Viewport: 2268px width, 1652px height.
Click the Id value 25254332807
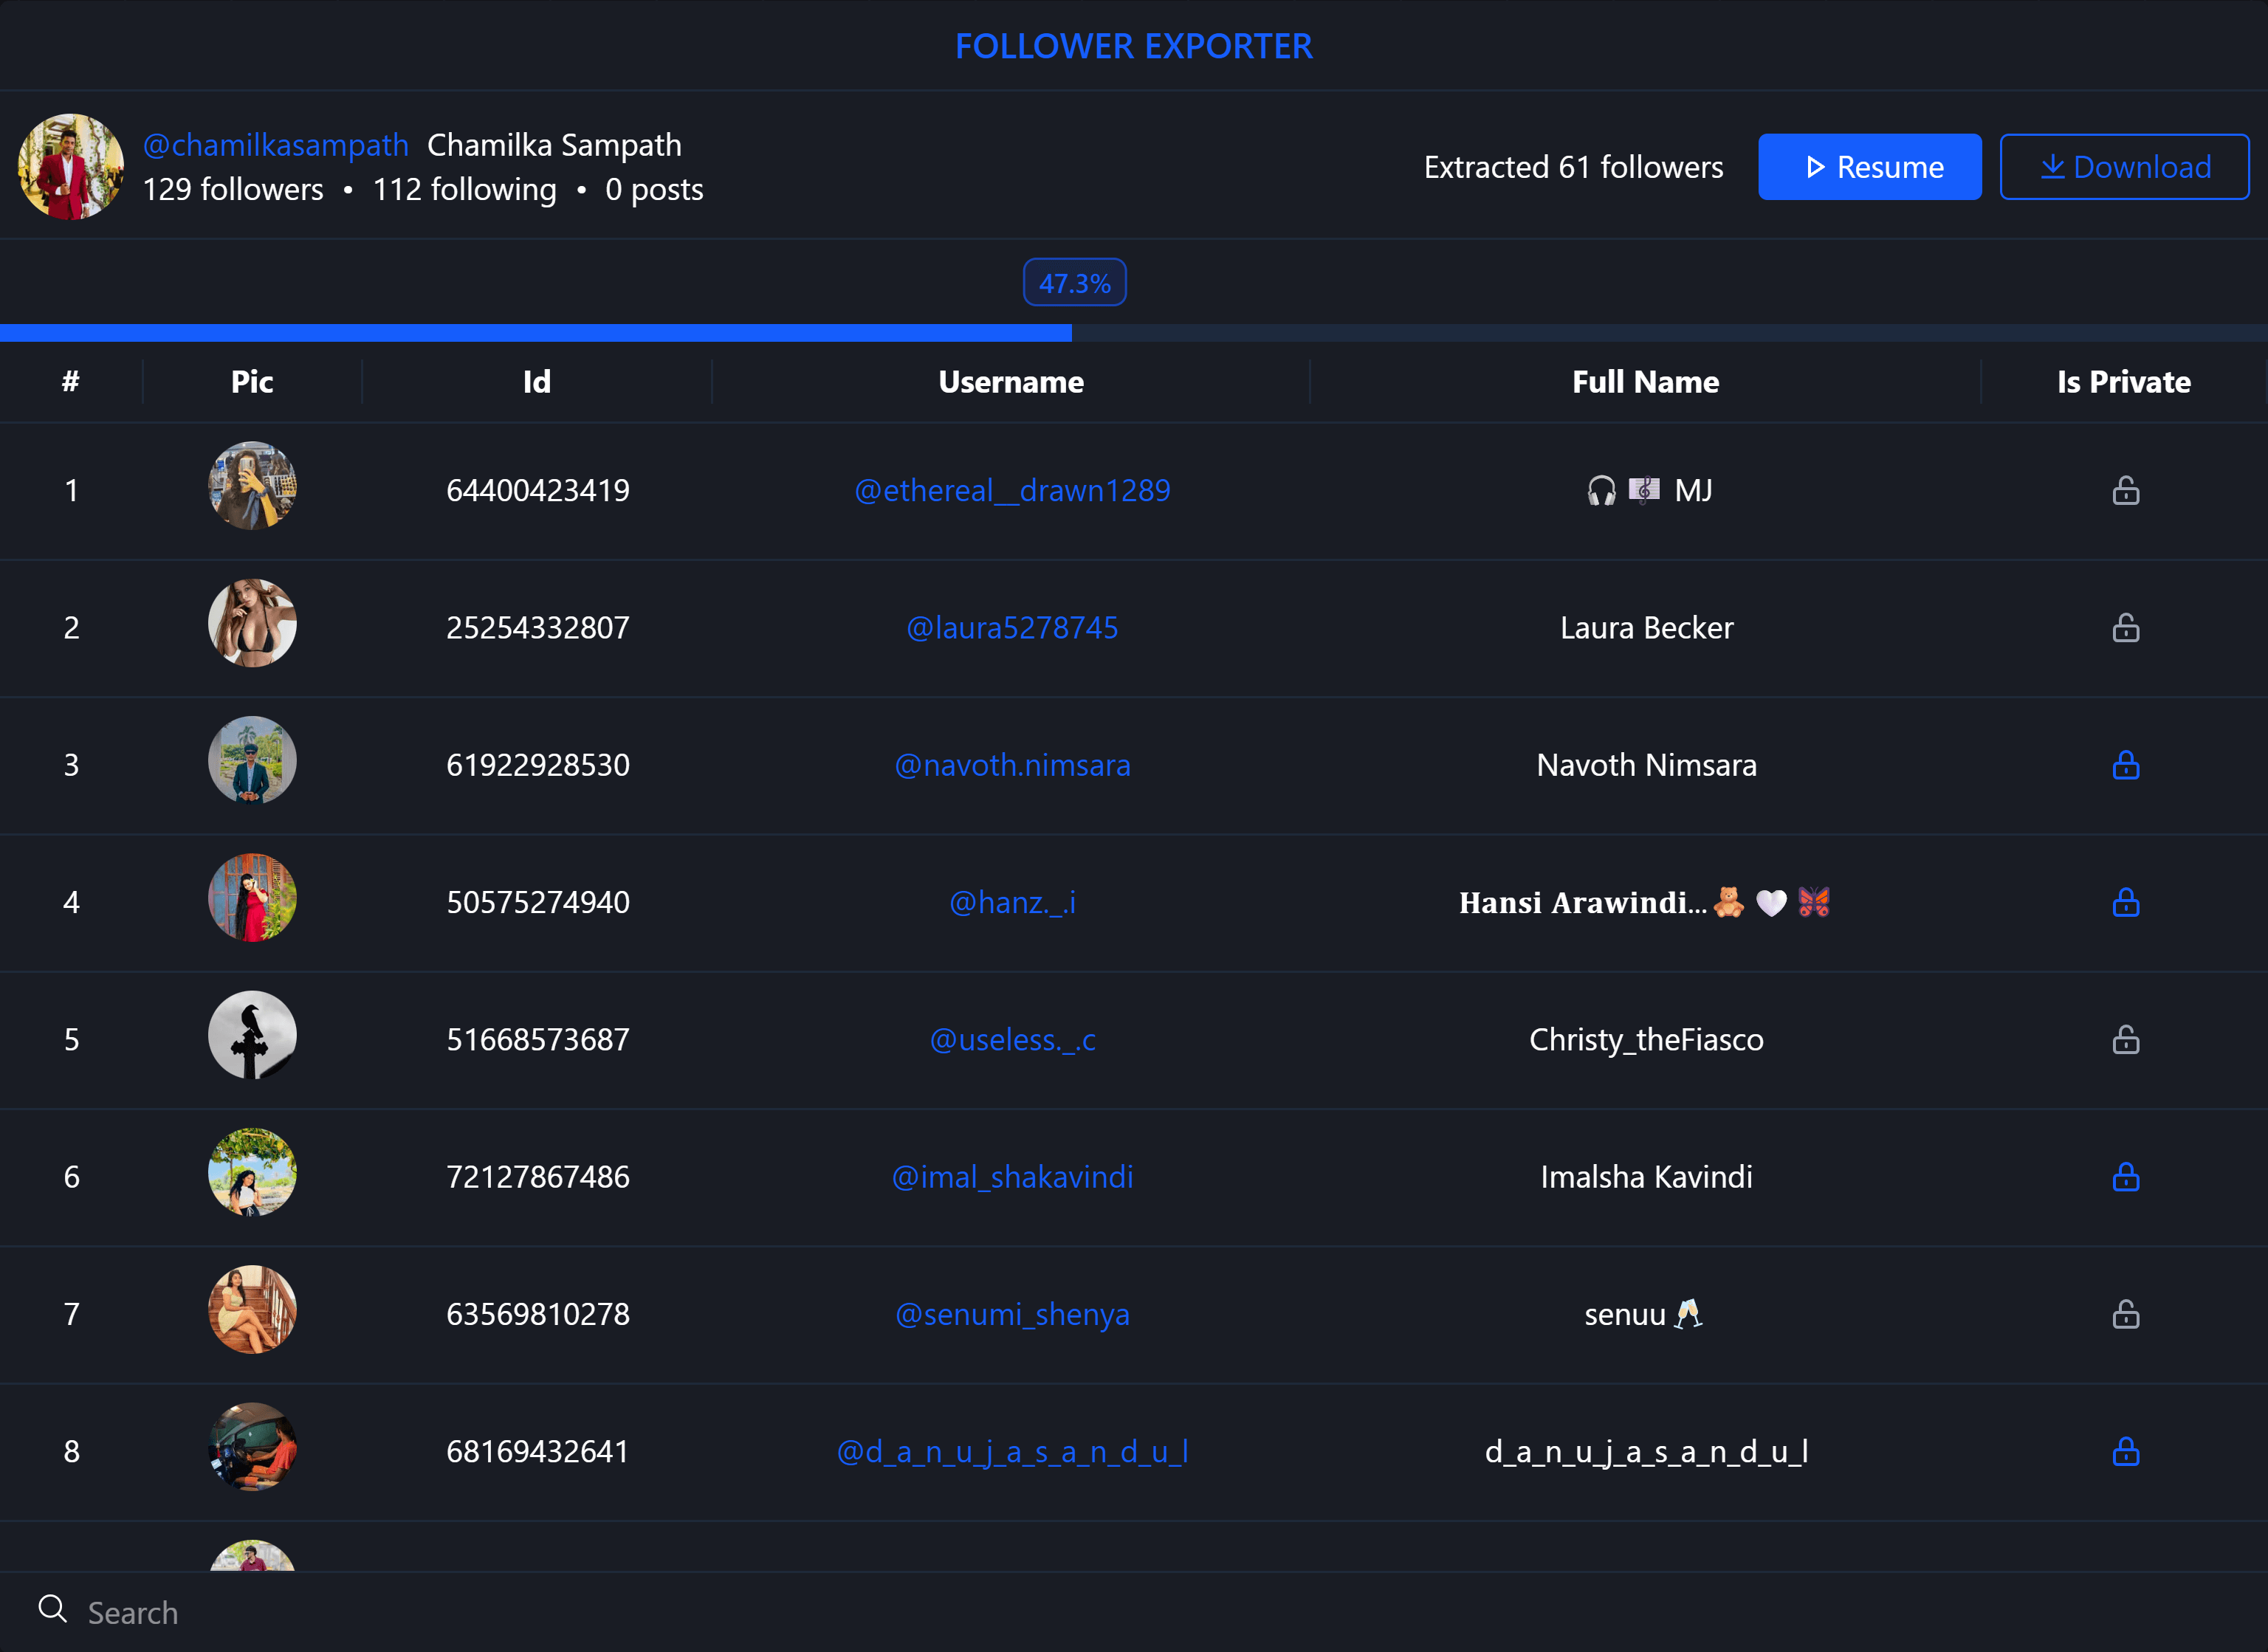(538, 627)
